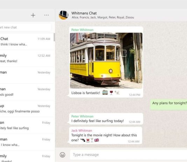Click 'Peter Whitman' name on surfing message
This screenshot has height=162, width=187.
coord(82,116)
